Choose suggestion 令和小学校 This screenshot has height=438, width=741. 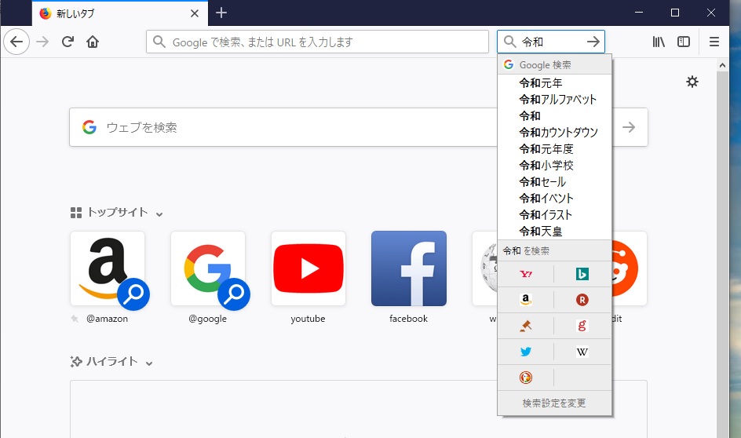coord(554,166)
